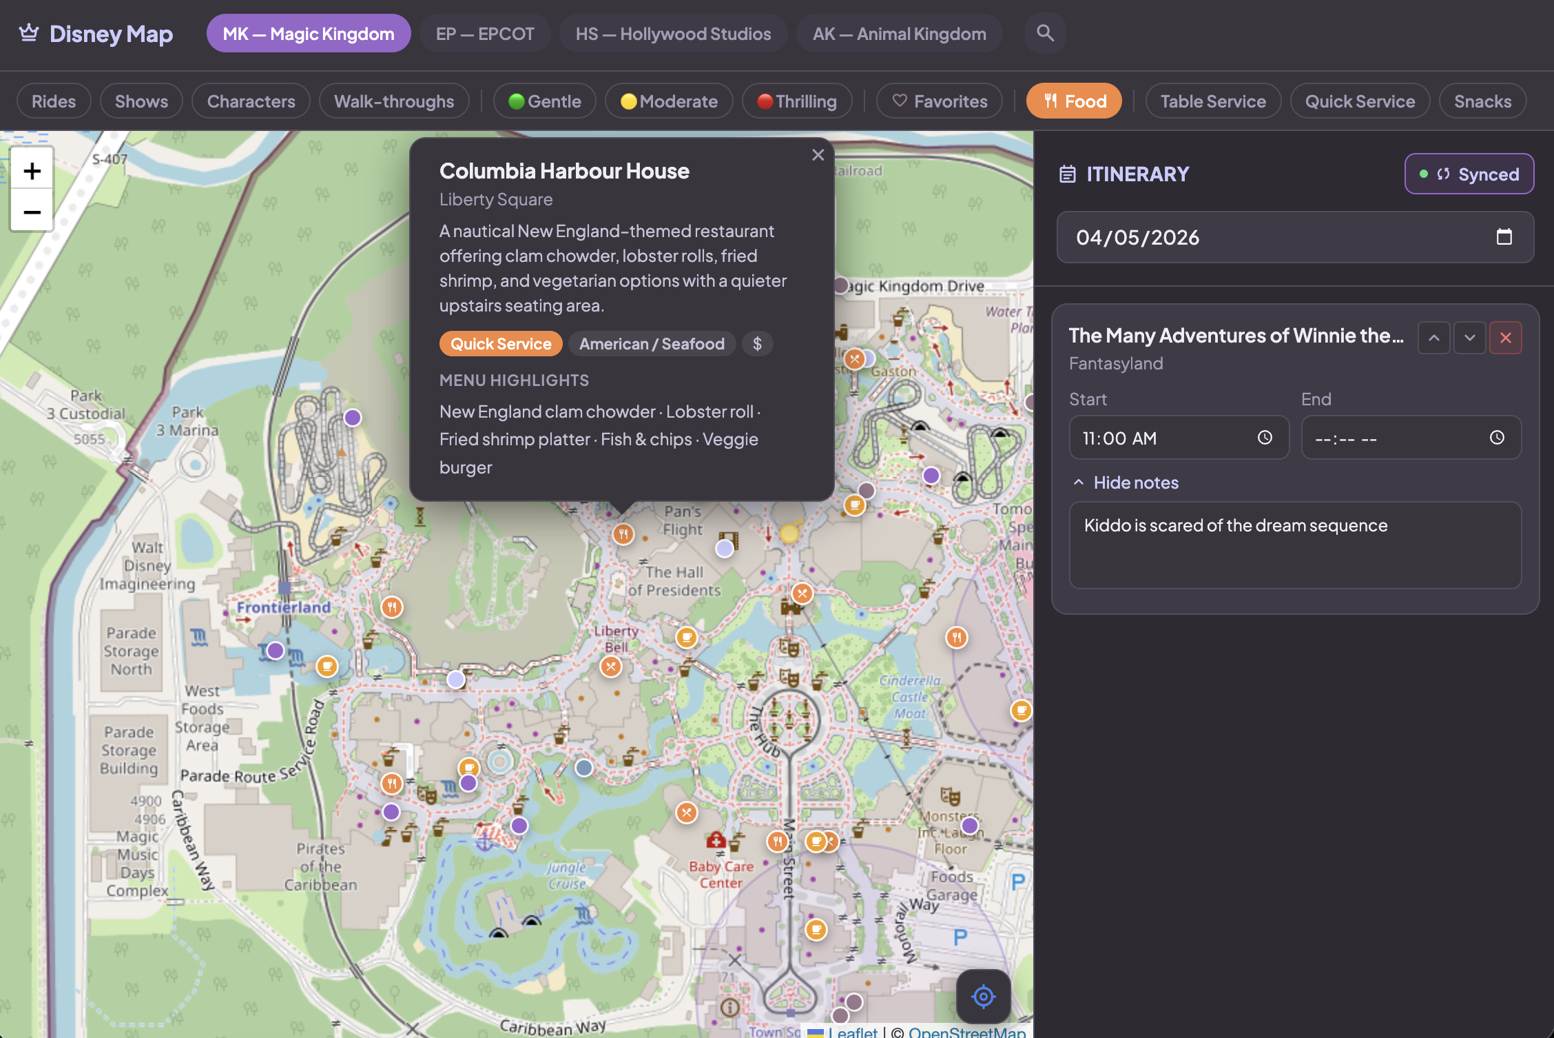1554x1038 pixels.
Task: Click the purple marker on Monsters Inc. Laugh Floor
Action: [970, 826]
